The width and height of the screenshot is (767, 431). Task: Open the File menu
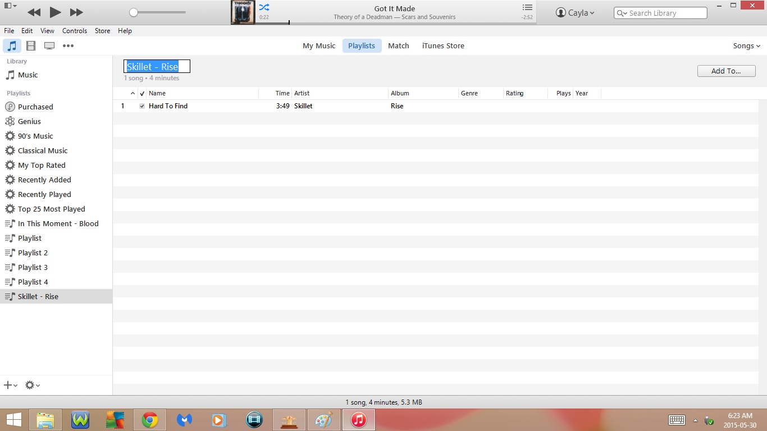pos(9,31)
